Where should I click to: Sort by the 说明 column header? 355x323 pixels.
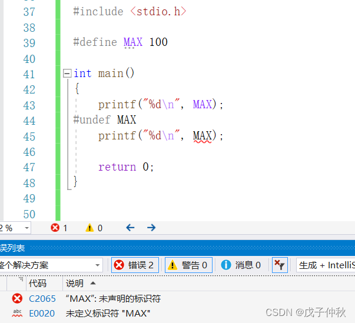click(75, 283)
